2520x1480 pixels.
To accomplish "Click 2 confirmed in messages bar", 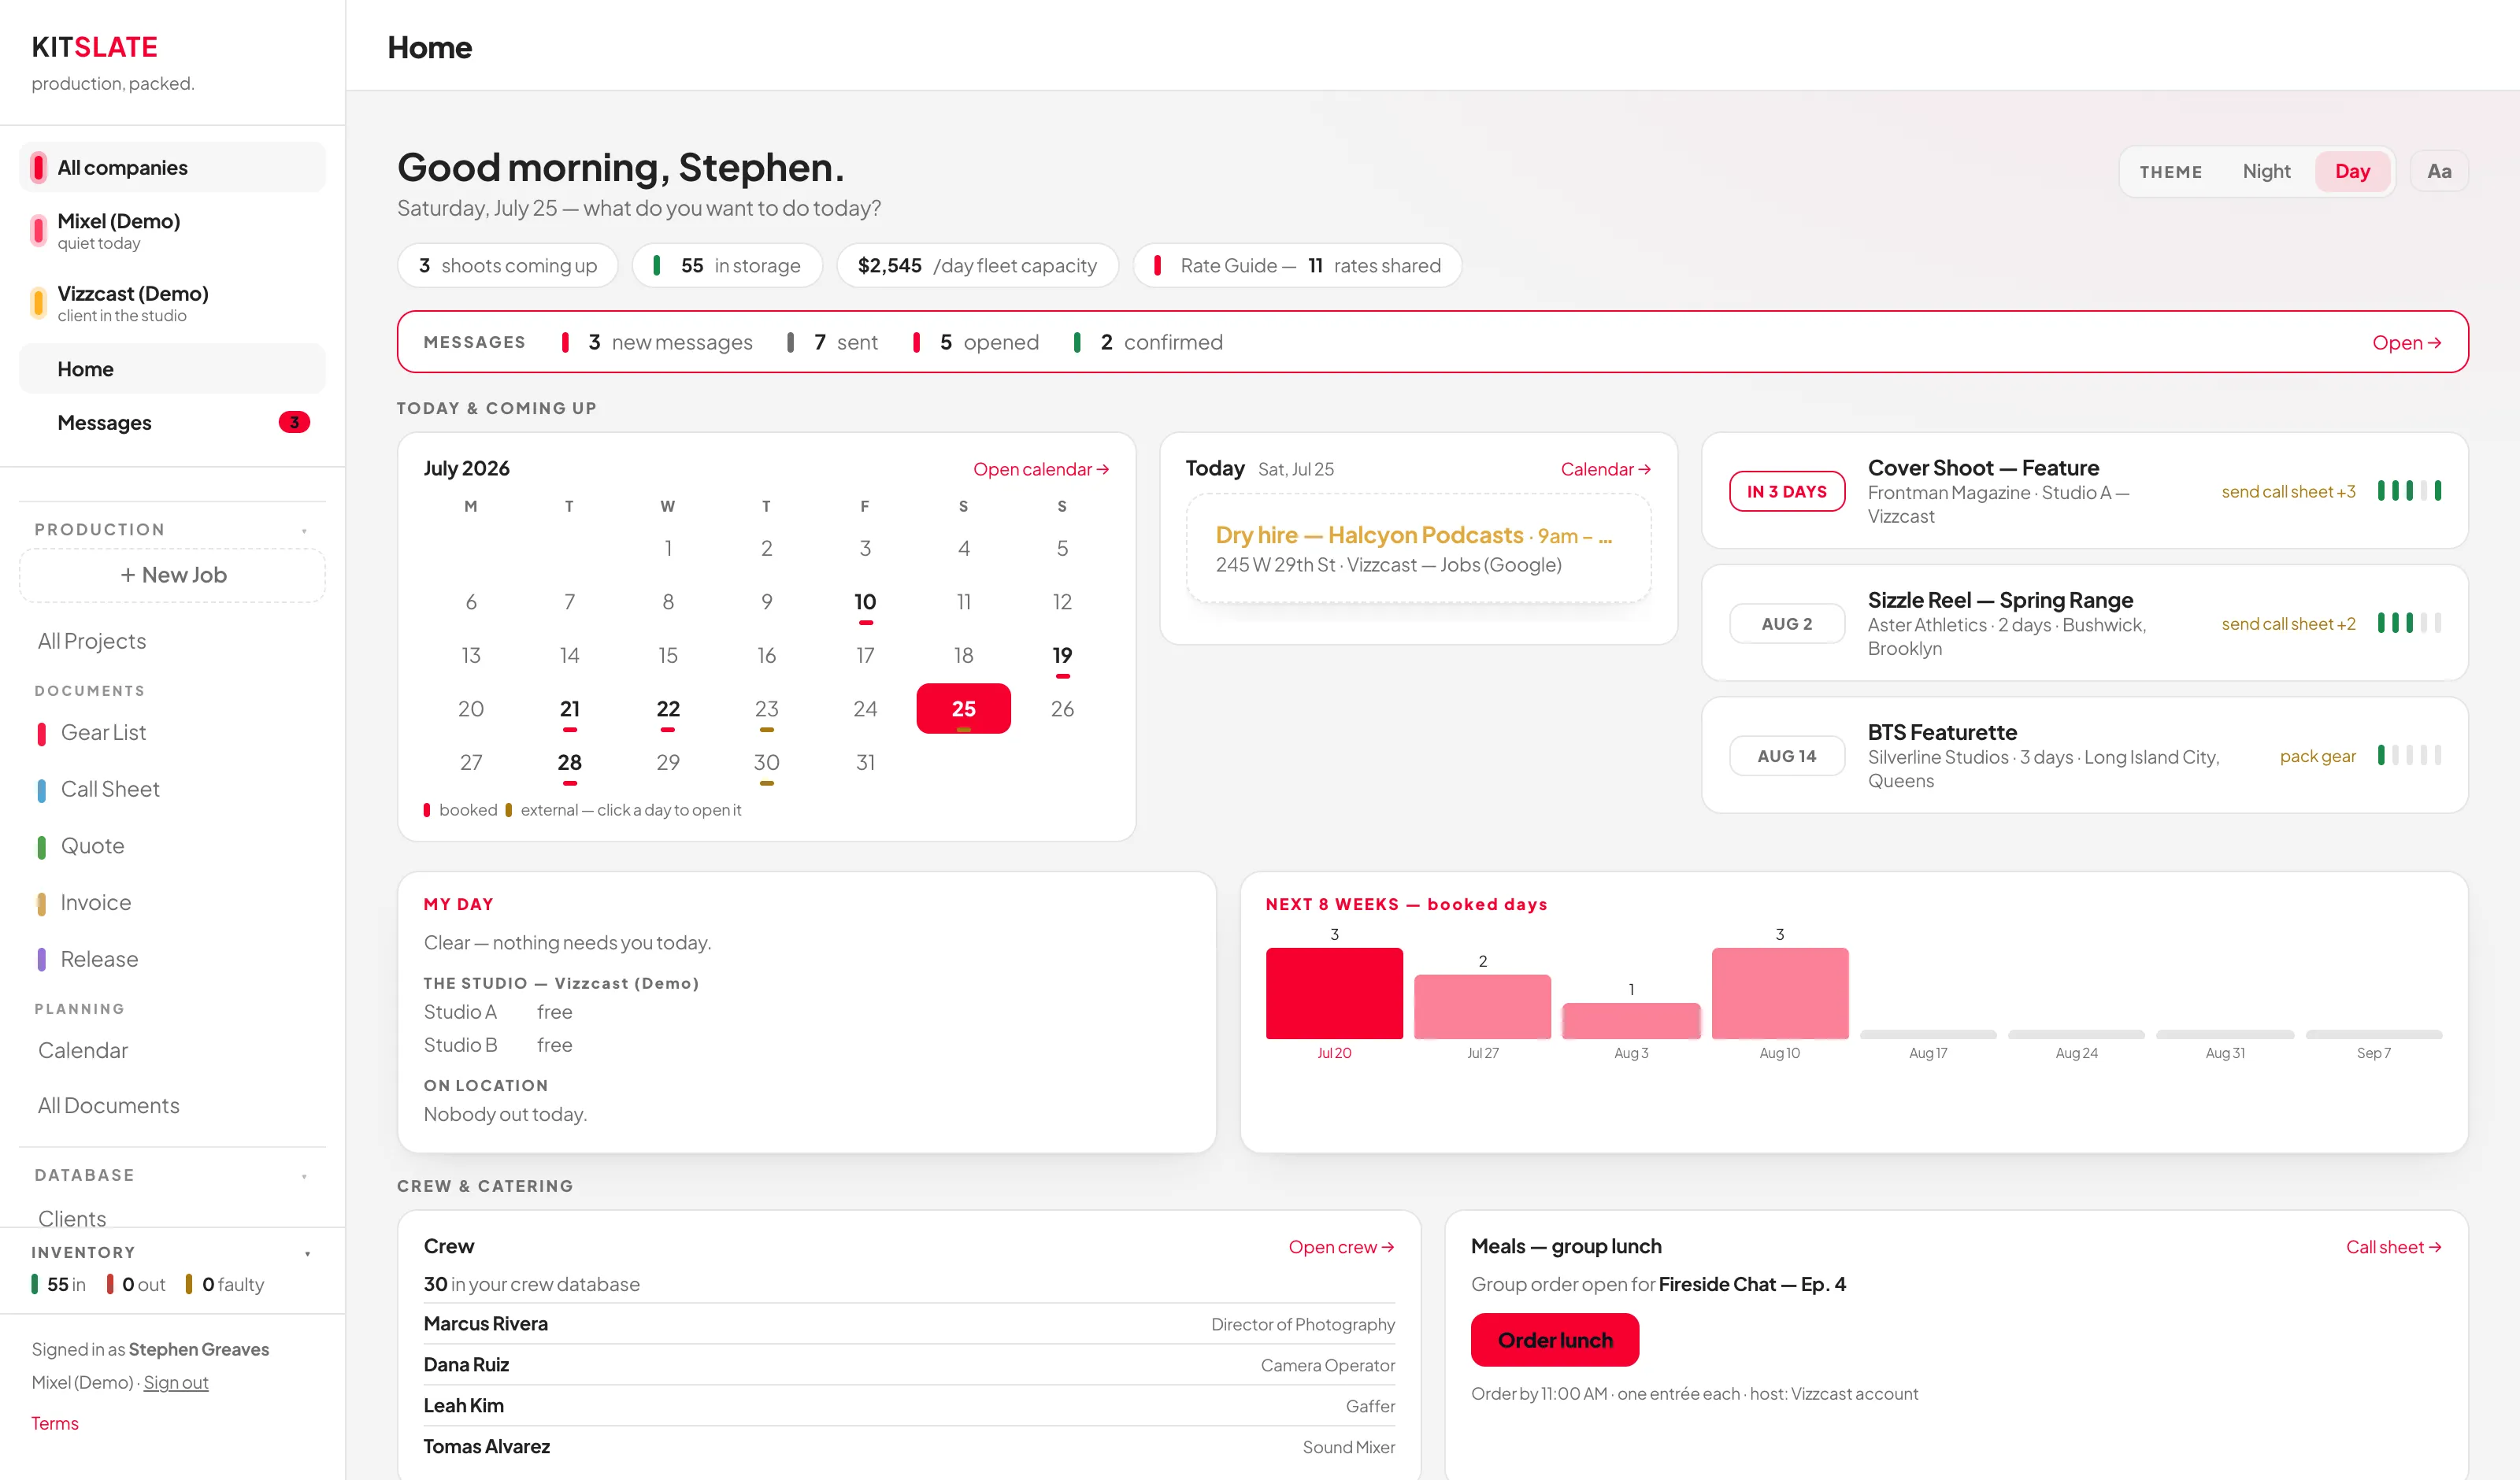I will (x=1148, y=342).
